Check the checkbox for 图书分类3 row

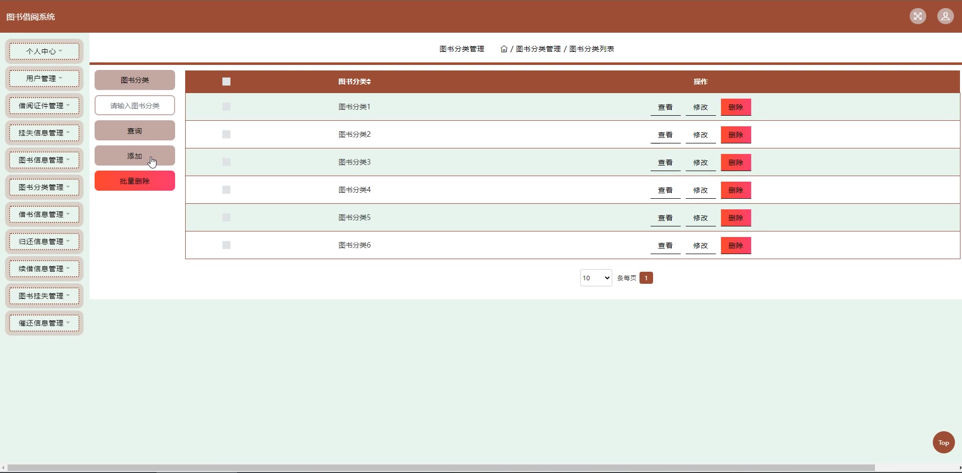pyautogui.click(x=226, y=162)
